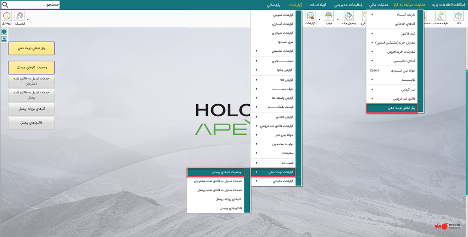Image resolution: width=468 pixels, height=237 pixels.
Task: Open the تولید factory toolbar icon
Action: (x=329, y=18)
